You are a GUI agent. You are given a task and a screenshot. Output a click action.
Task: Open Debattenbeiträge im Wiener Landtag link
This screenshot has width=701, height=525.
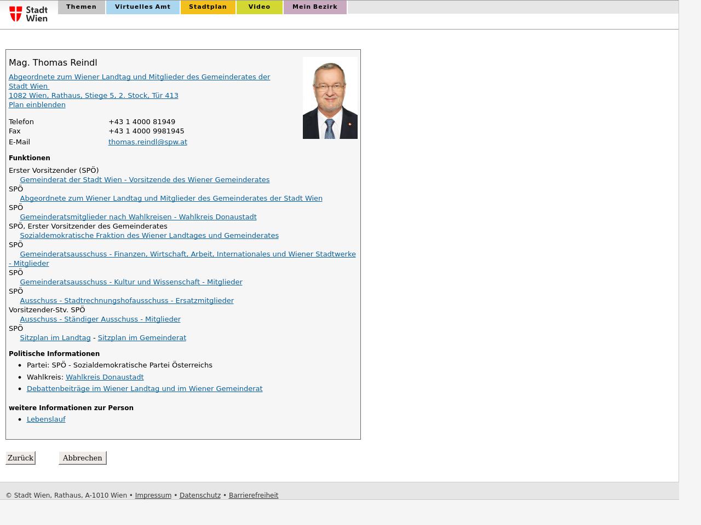(x=145, y=388)
